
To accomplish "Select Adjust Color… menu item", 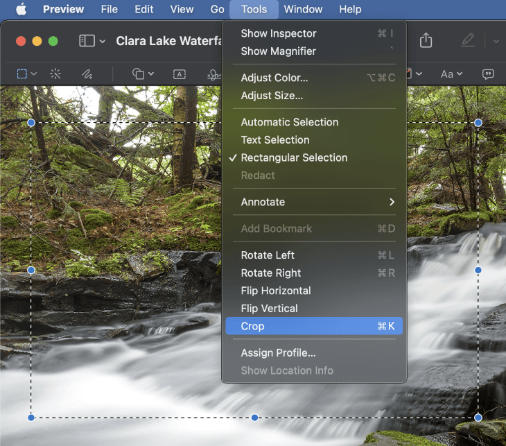I will [314, 78].
